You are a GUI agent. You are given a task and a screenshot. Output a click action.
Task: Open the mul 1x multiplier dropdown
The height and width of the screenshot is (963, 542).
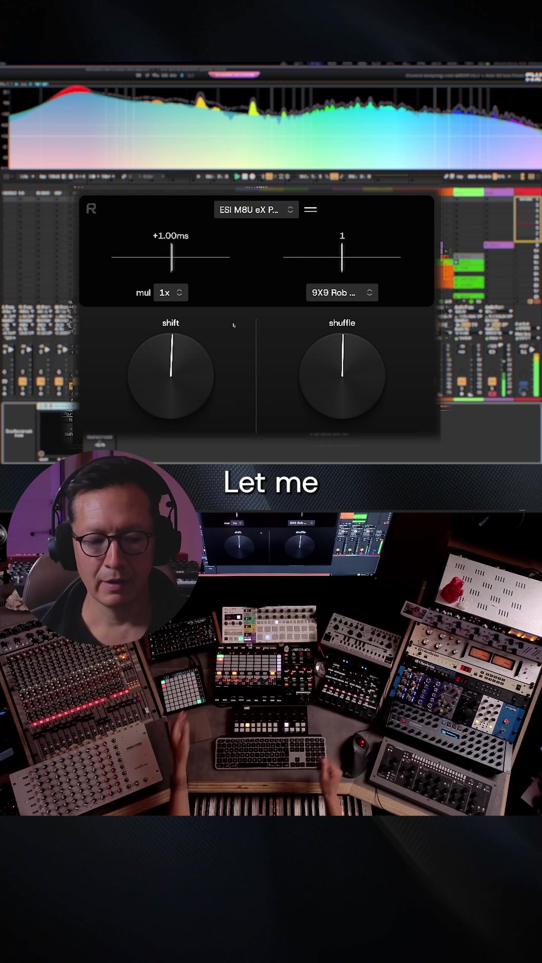[171, 292]
